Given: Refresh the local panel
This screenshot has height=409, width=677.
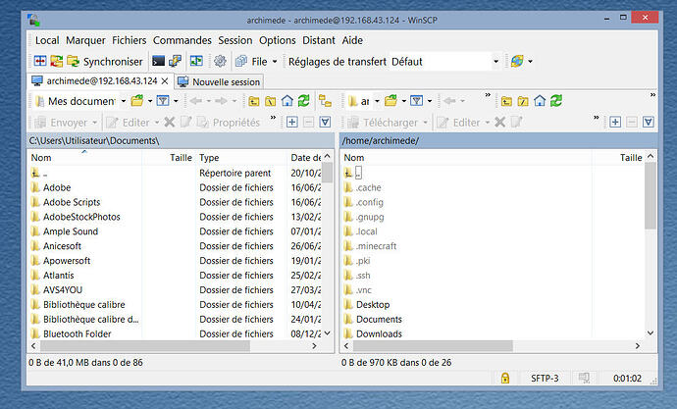Looking at the screenshot, I should point(304,101).
